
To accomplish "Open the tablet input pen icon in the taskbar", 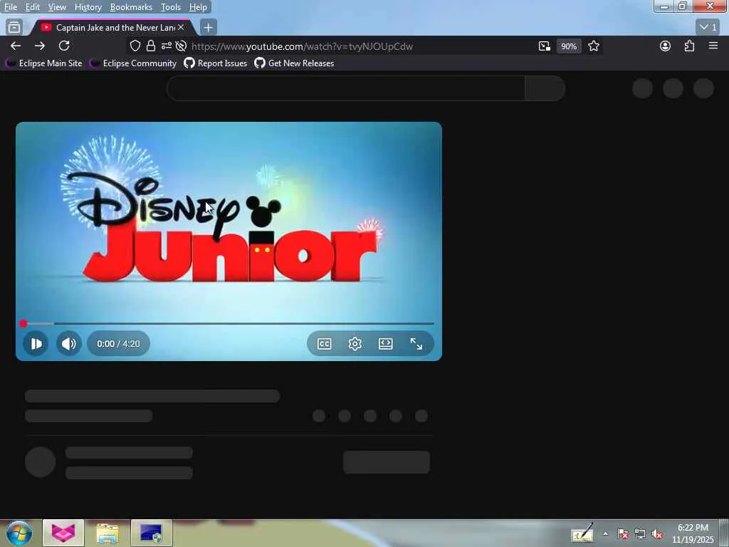I will [582, 533].
